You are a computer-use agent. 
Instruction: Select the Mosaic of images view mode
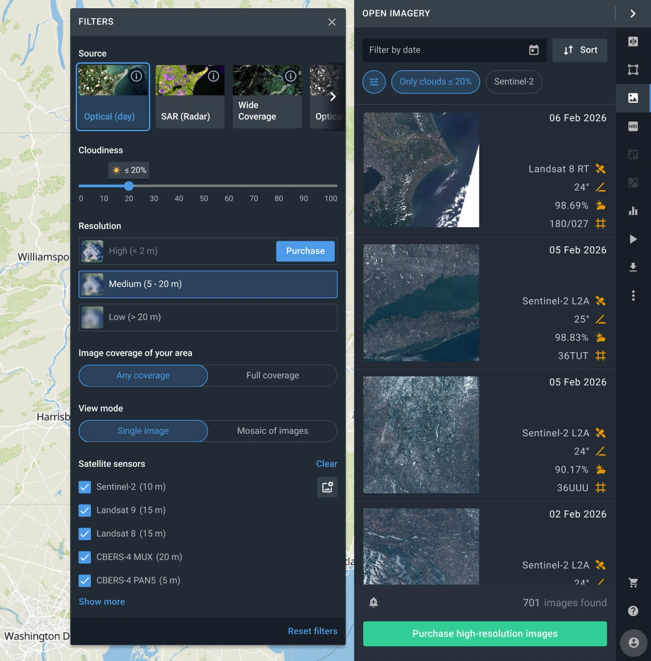[272, 431]
